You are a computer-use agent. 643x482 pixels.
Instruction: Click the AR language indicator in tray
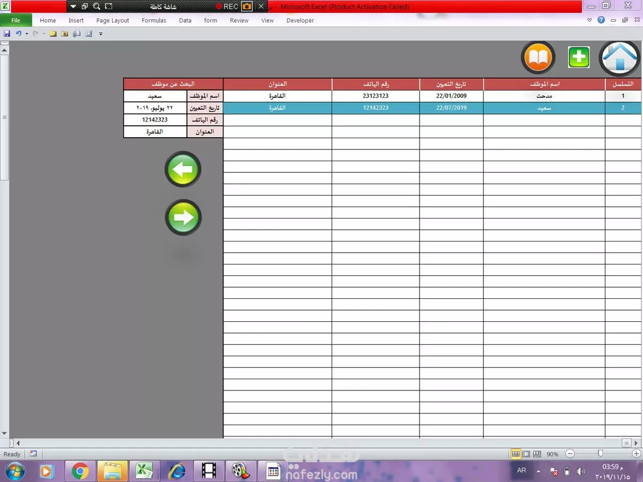click(521, 471)
